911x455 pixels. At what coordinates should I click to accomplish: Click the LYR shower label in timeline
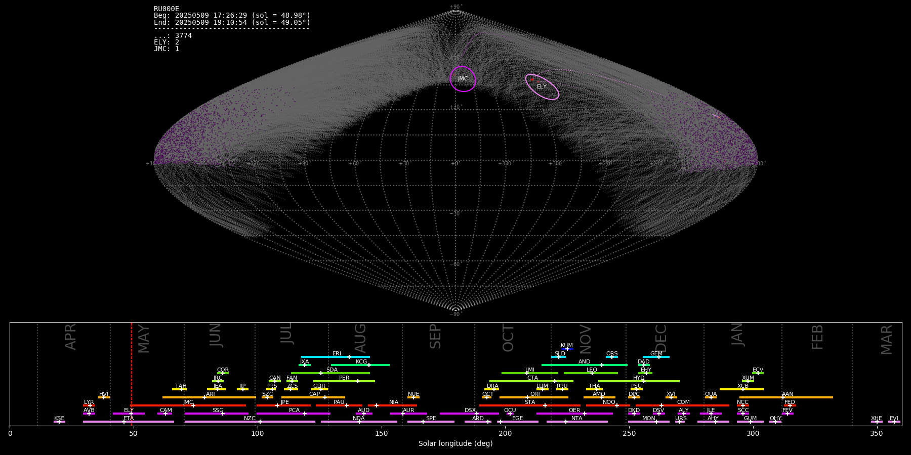pyautogui.click(x=89, y=402)
